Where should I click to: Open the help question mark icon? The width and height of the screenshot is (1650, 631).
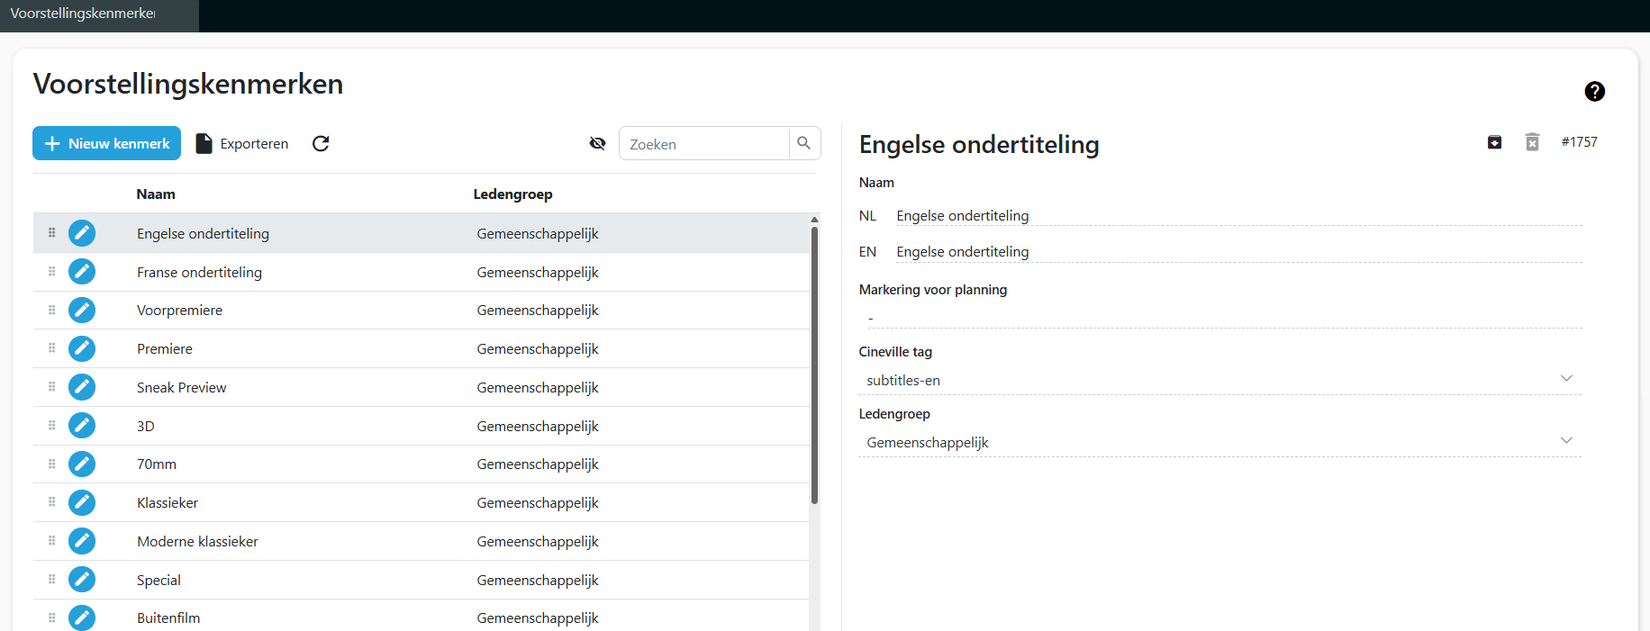[1594, 92]
